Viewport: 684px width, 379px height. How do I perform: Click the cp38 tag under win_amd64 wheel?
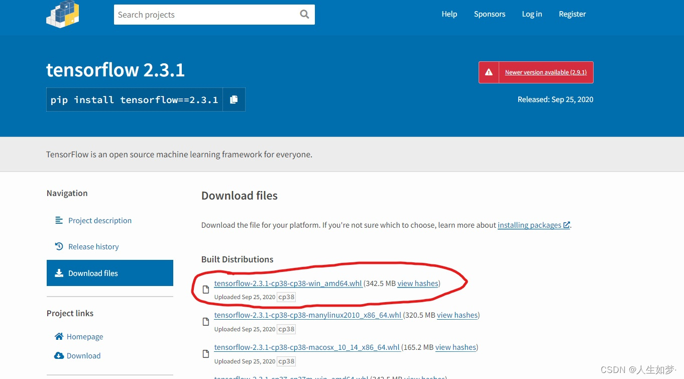pos(286,297)
